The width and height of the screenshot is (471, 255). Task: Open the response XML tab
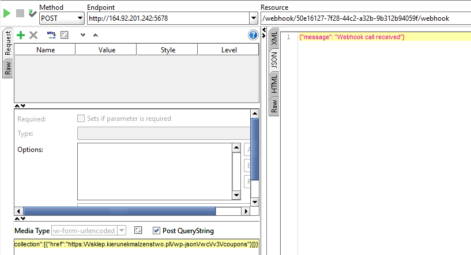click(274, 39)
